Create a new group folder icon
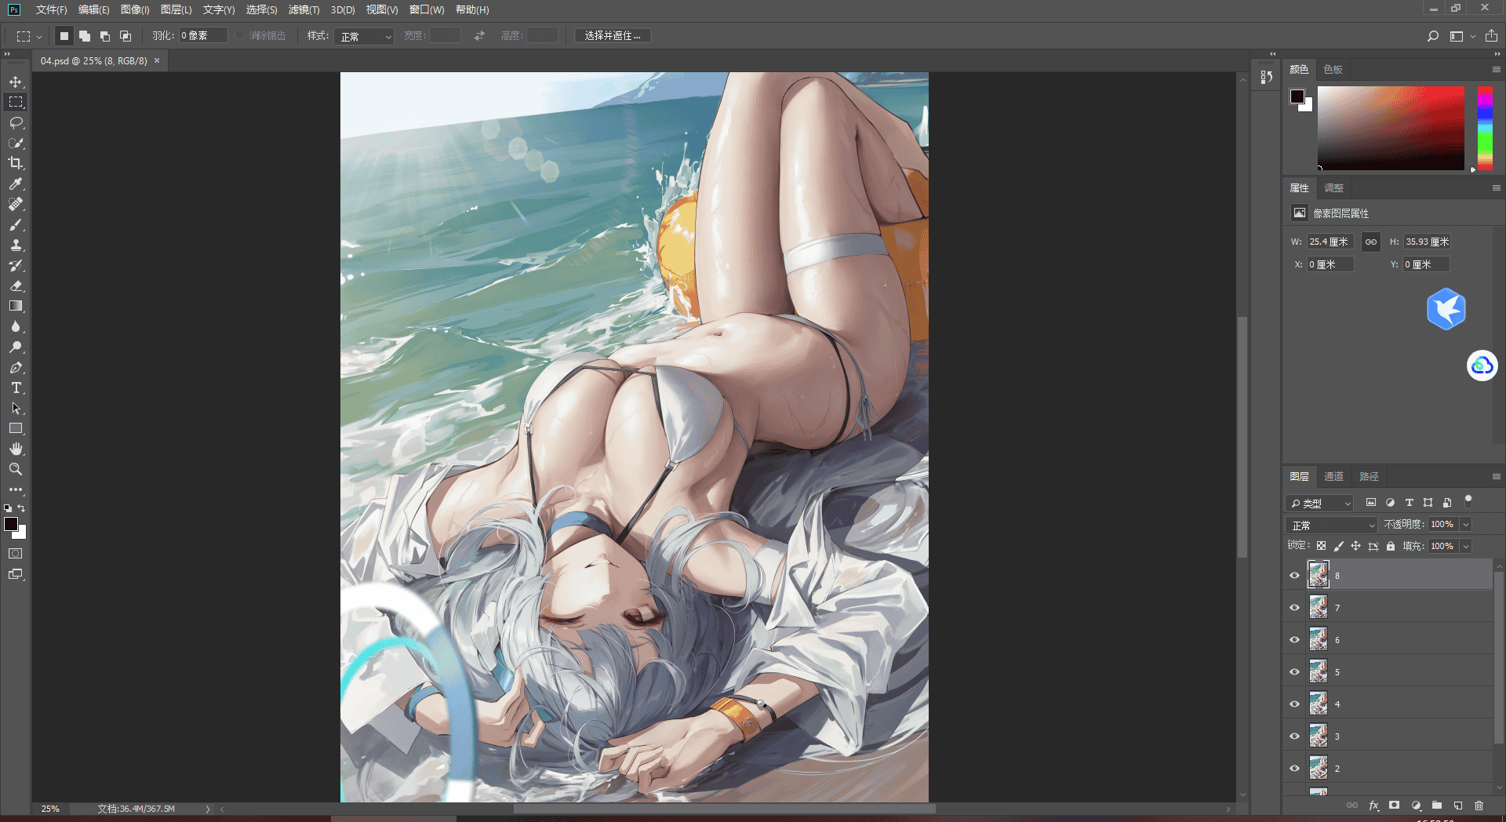 tap(1437, 806)
